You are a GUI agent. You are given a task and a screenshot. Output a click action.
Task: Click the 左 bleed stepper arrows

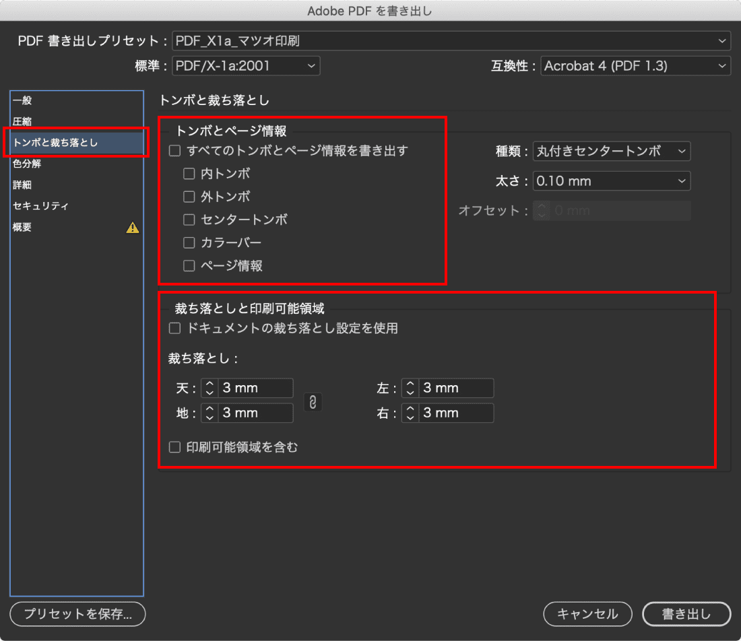coord(410,388)
